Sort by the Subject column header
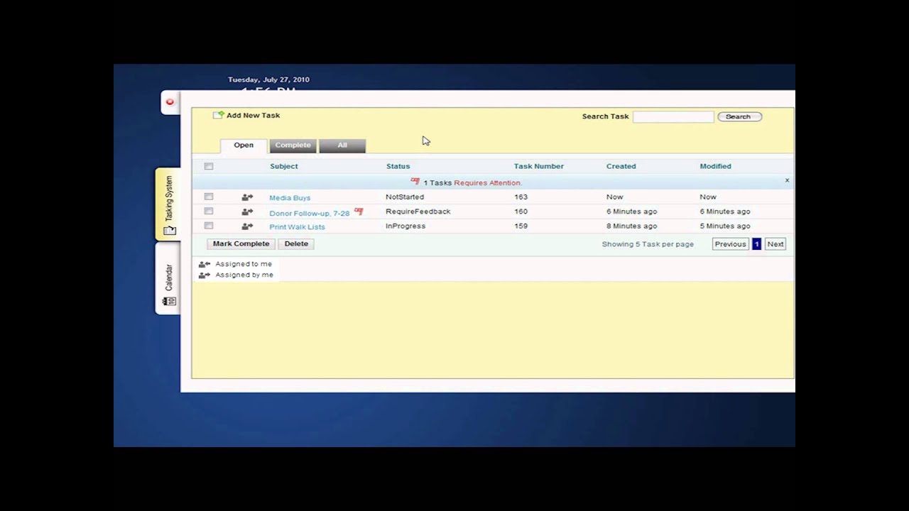909x511 pixels. 284,166
